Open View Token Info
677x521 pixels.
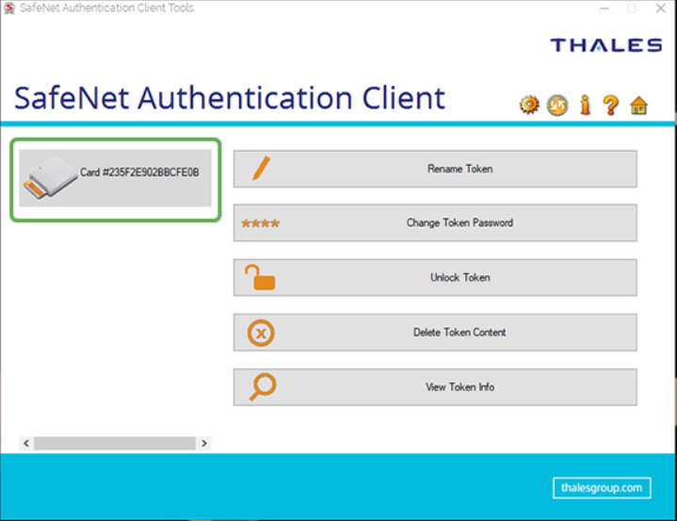435,387
